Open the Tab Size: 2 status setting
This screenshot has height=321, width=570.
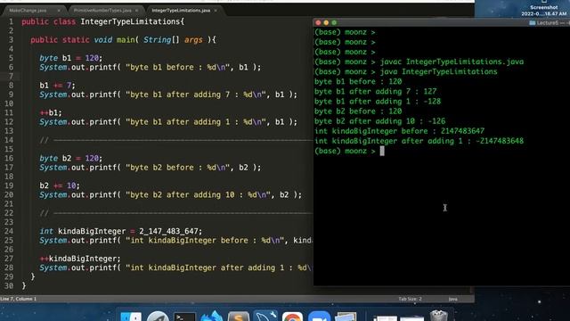tap(410, 299)
